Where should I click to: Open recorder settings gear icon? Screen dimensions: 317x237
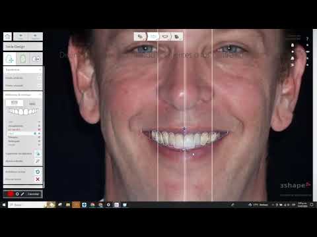coord(17,194)
